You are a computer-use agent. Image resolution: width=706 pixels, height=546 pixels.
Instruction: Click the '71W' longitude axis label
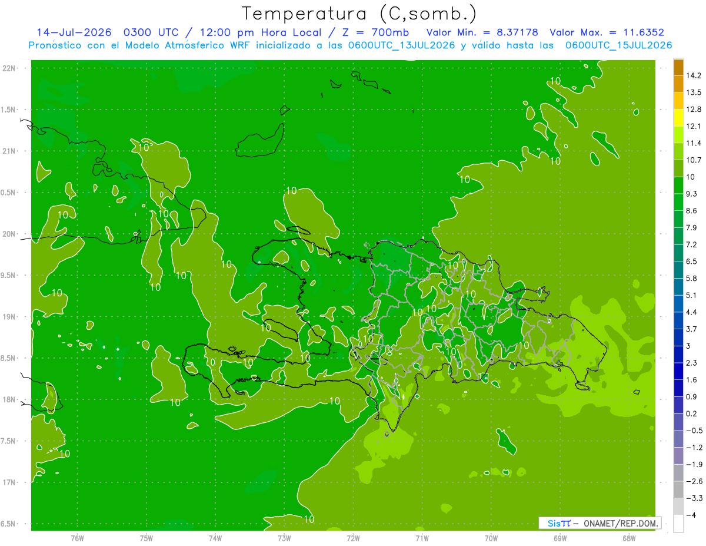pyautogui.click(x=422, y=538)
